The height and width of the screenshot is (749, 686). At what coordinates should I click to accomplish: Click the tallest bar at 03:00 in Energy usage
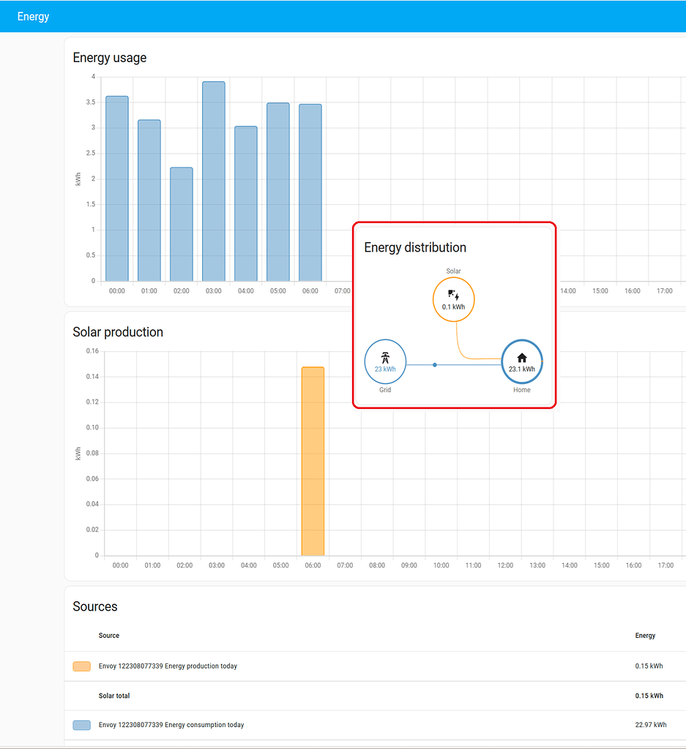click(x=213, y=179)
